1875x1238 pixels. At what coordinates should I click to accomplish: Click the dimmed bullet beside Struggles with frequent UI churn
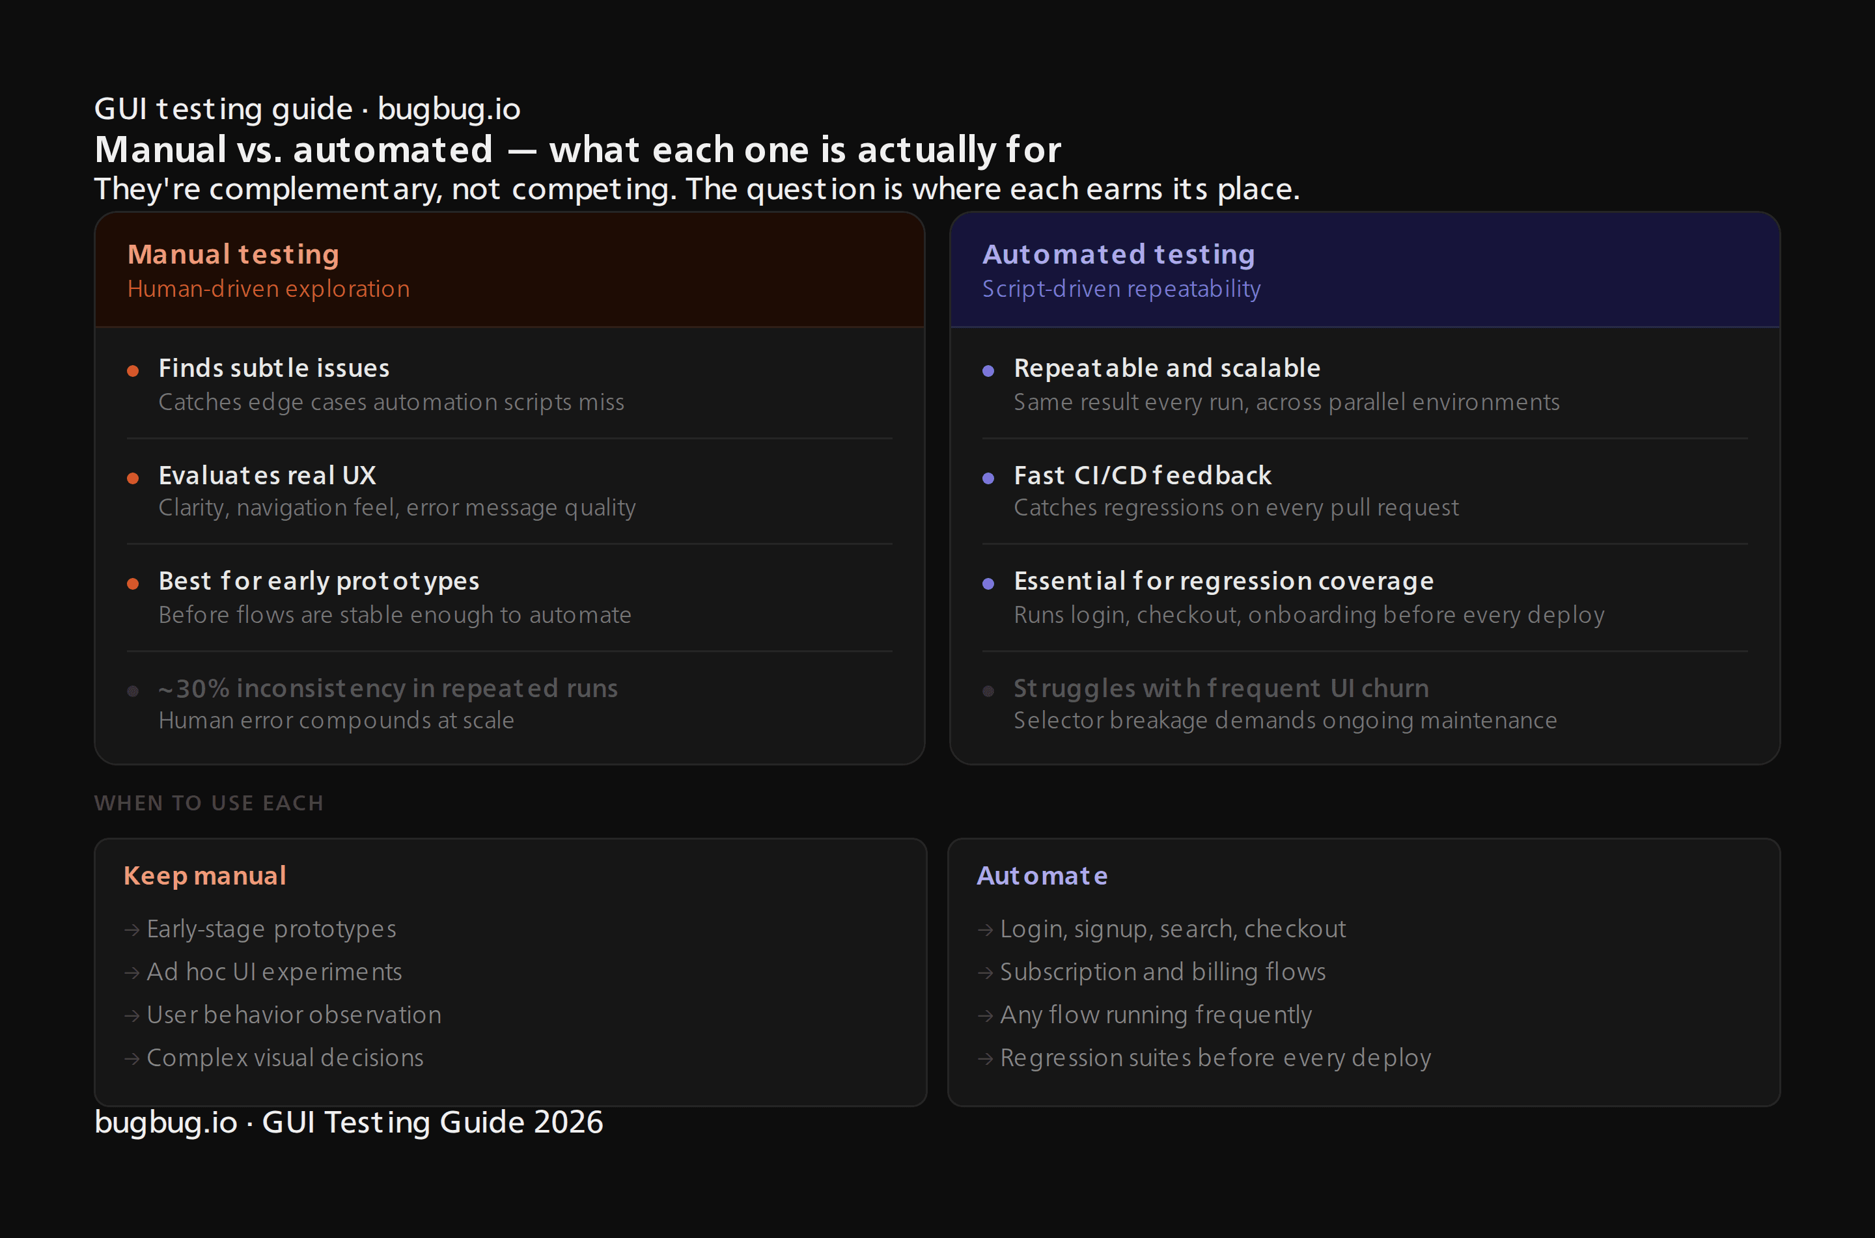tap(990, 689)
